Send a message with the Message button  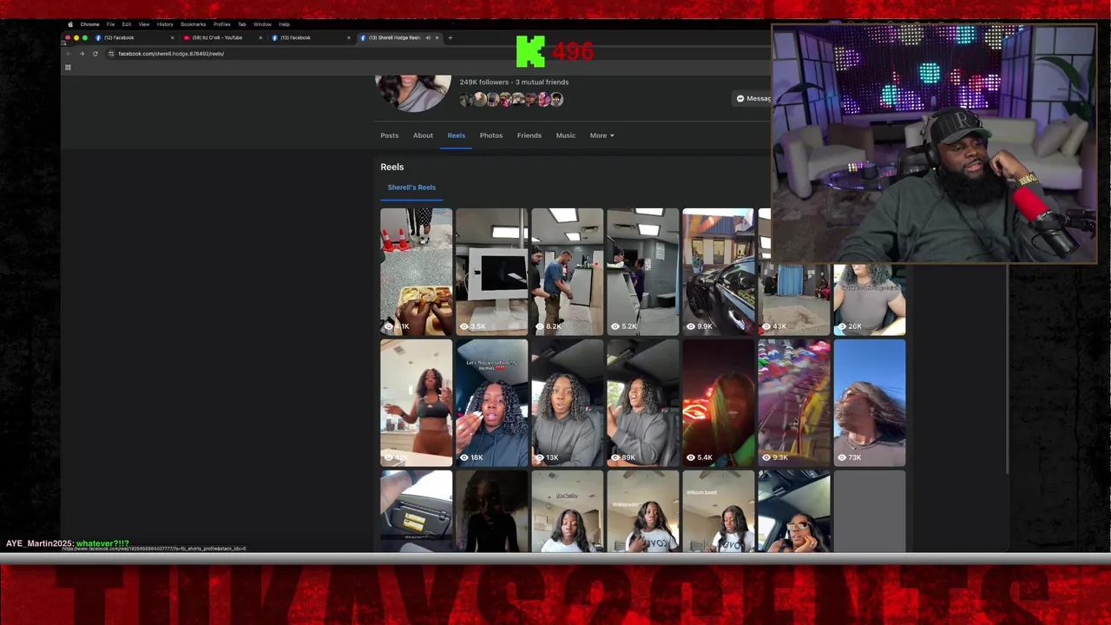pyautogui.click(x=752, y=98)
